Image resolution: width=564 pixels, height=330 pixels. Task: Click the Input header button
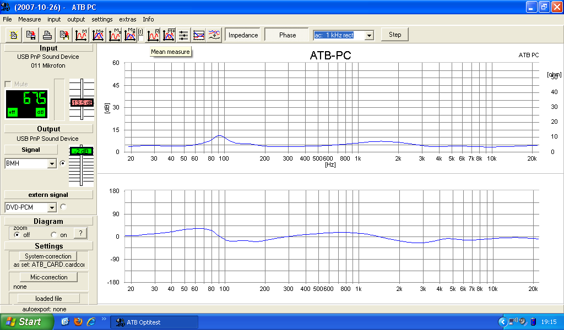pyautogui.click(x=48, y=48)
